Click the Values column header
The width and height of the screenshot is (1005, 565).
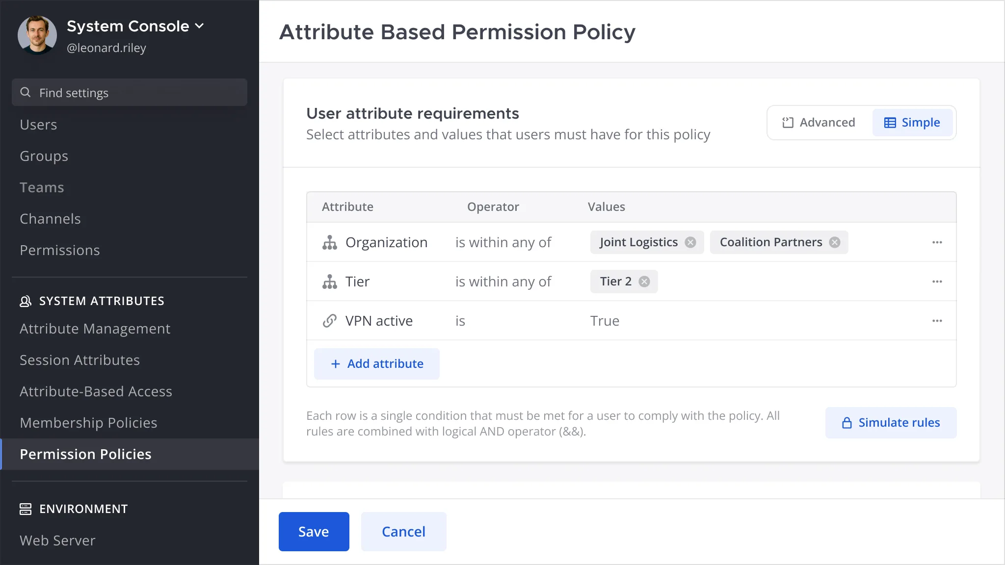[607, 207]
